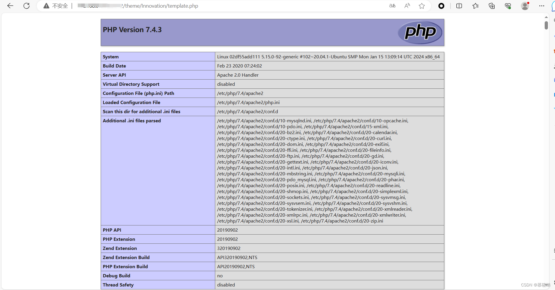This screenshot has height=290, width=555.
Task: Click the vertical scrollbar thumb
Action: point(546,26)
